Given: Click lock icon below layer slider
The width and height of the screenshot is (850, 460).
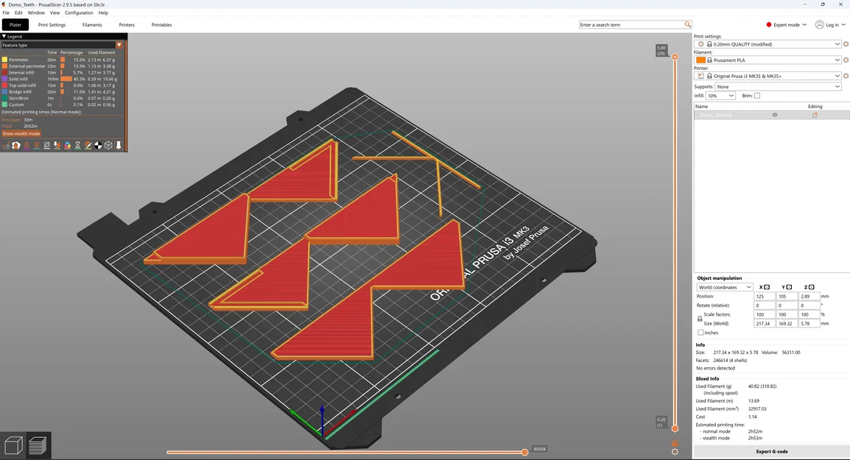Looking at the screenshot, I should click(x=675, y=443).
